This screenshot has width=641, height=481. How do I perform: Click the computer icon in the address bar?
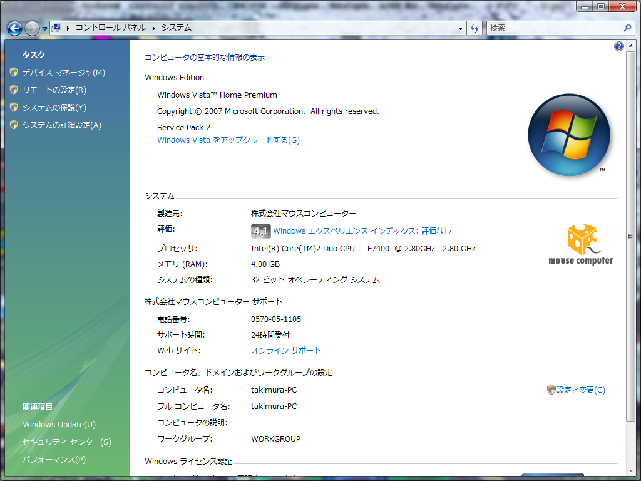click(x=56, y=28)
